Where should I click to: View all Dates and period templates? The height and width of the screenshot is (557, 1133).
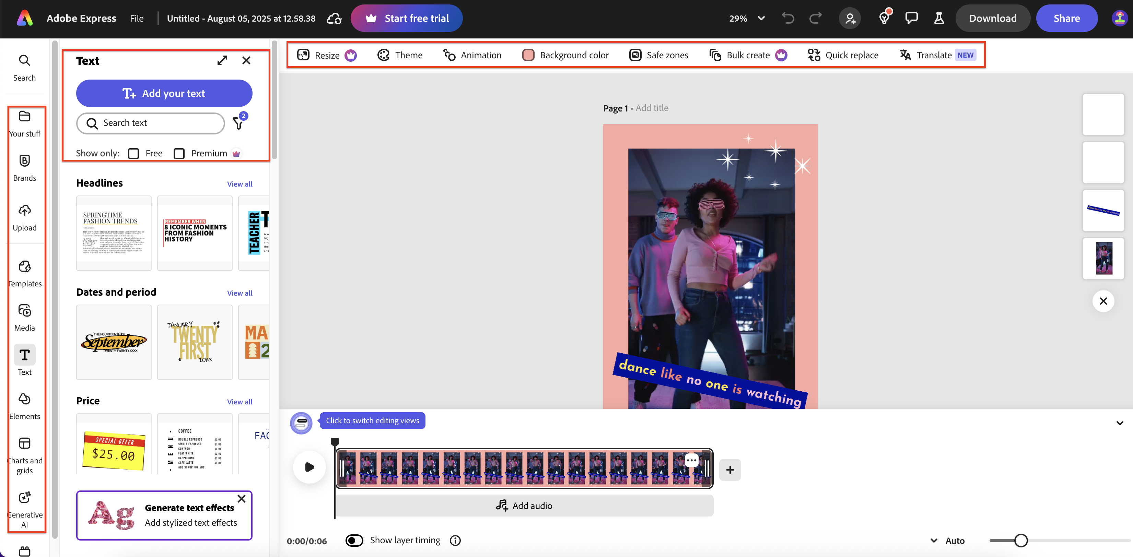pyautogui.click(x=240, y=293)
